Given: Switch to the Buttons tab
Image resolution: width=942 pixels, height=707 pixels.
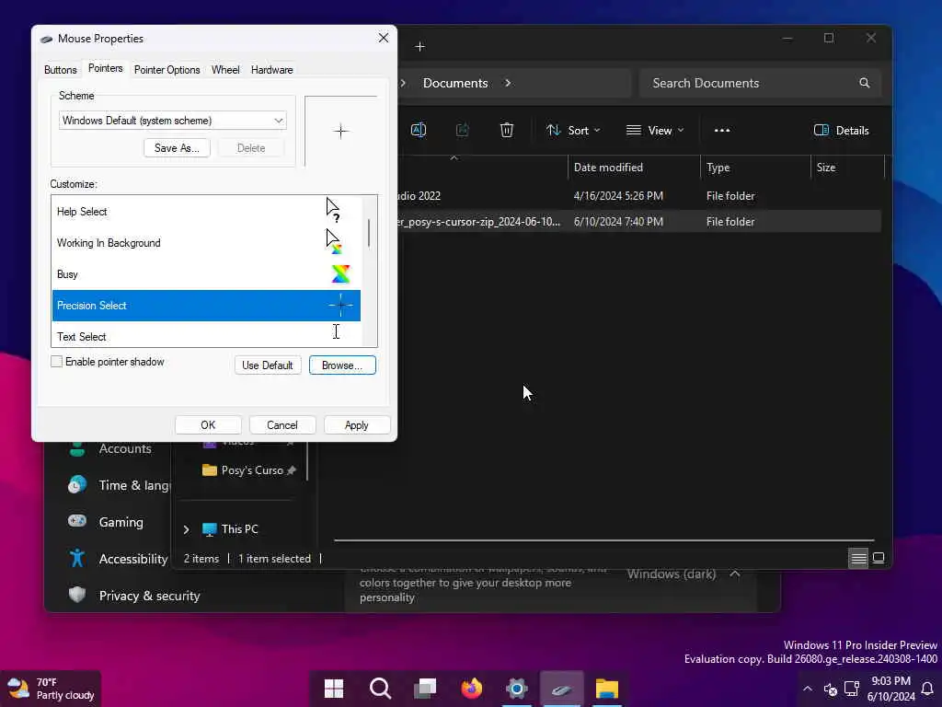Looking at the screenshot, I should coord(60,70).
